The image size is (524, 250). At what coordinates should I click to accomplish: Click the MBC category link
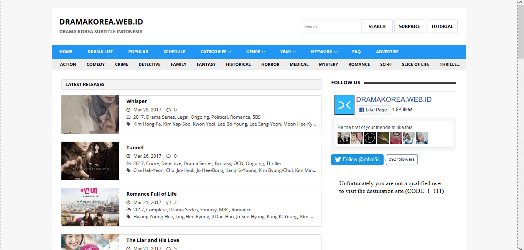point(224,210)
